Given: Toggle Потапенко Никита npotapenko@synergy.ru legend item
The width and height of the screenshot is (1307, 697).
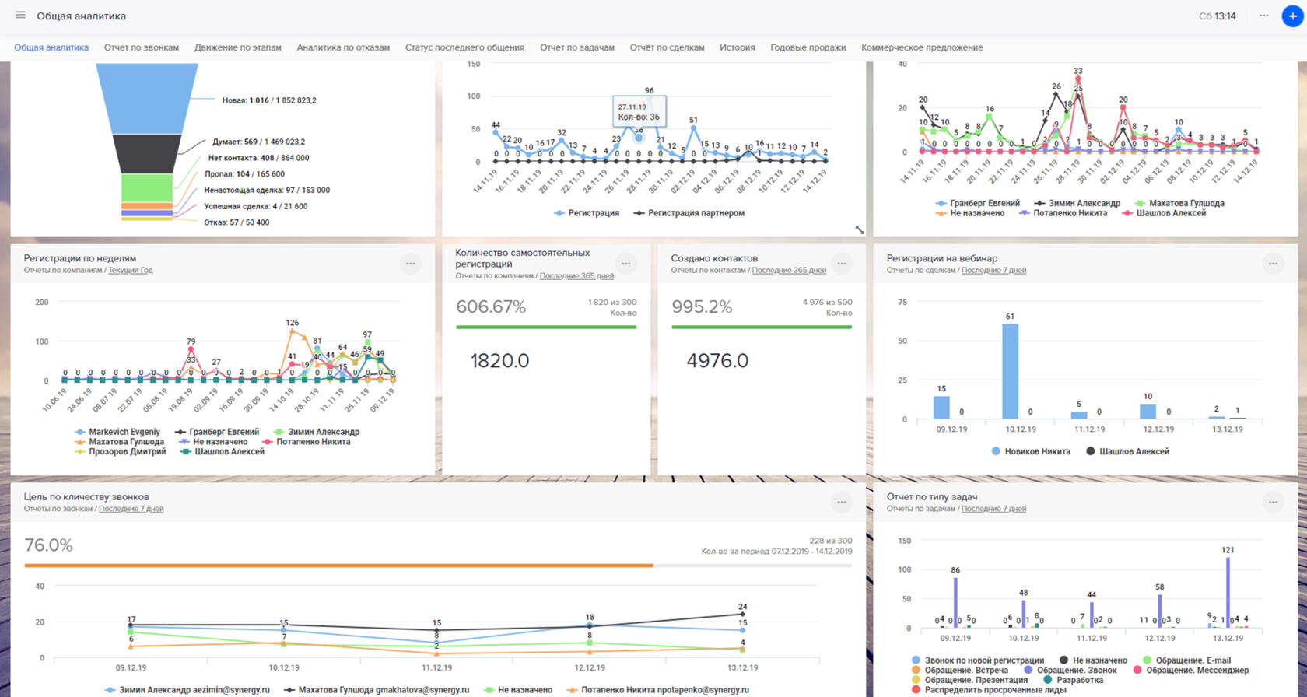Looking at the screenshot, I should tap(658, 690).
